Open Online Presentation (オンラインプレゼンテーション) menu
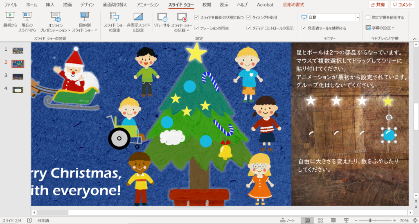The height and width of the screenshot is (224, 419). pos(55,22)
